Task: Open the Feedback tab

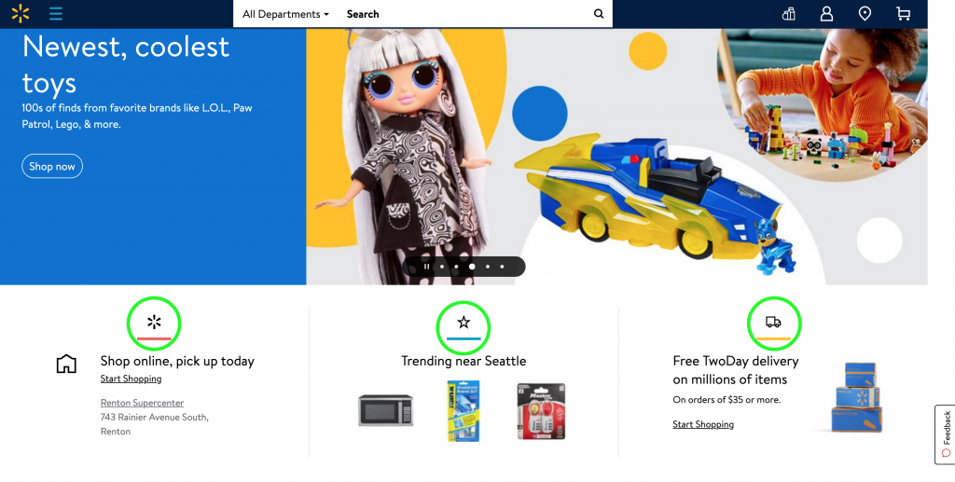Action: [946, 434]
